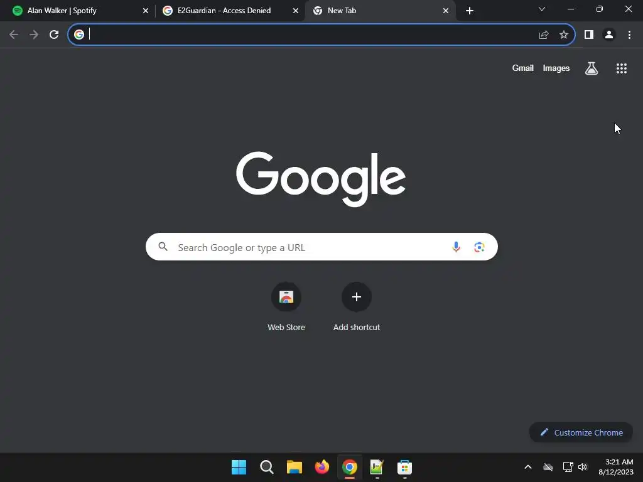The height and width of the screenshot is (482, 643).
Task: Open a new tab with plus button
Action: click(x=470, y=11)
